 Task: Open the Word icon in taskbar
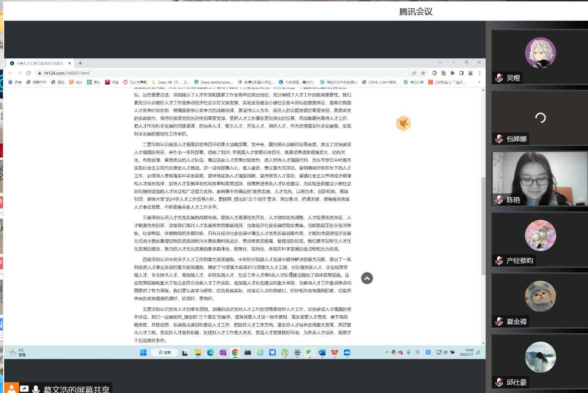click(x=322, y=353)
